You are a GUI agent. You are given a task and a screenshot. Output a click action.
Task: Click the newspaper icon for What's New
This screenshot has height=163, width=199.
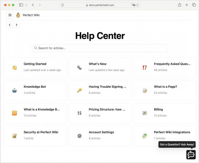tap(80, 67)
